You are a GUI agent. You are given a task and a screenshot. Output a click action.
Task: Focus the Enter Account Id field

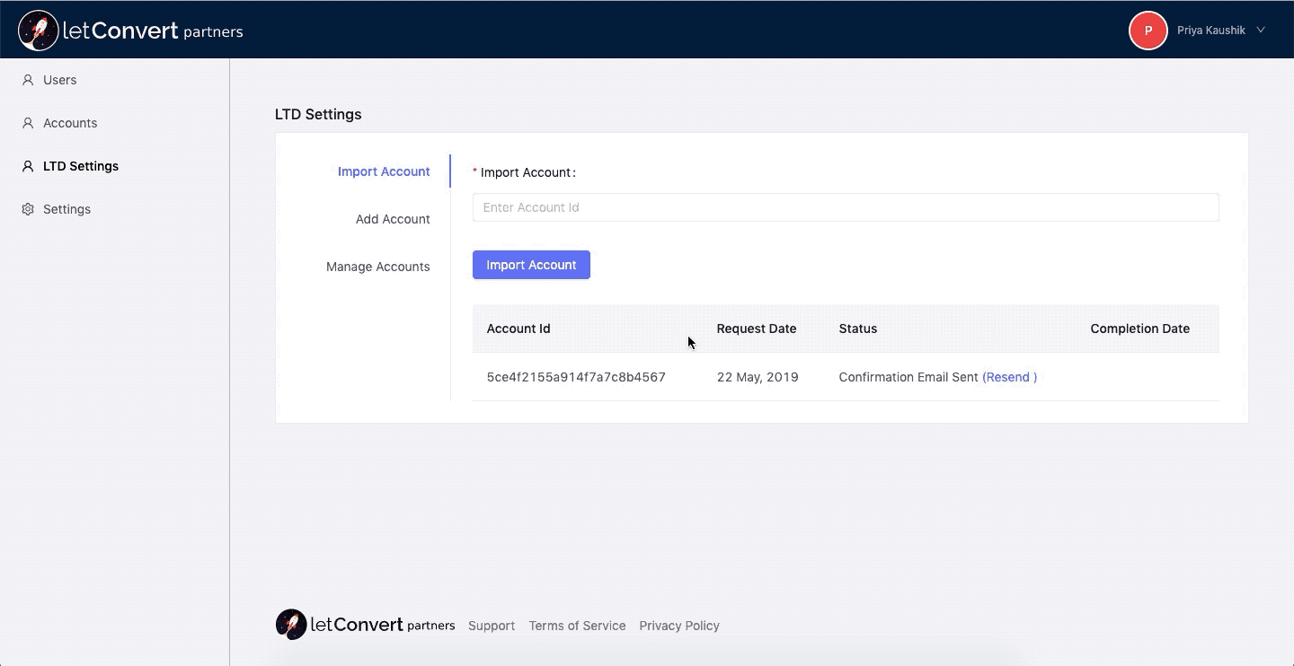(845, 207)
